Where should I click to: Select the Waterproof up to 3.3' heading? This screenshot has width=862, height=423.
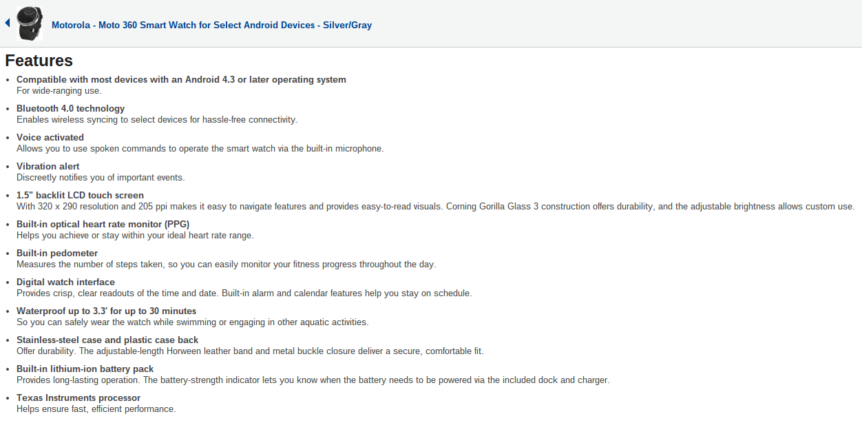[x=106, y=311]
